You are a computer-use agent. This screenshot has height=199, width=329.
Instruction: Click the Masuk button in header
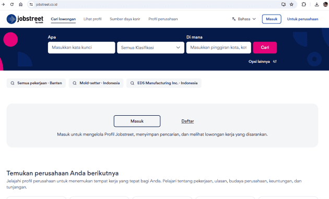(272, 19)
